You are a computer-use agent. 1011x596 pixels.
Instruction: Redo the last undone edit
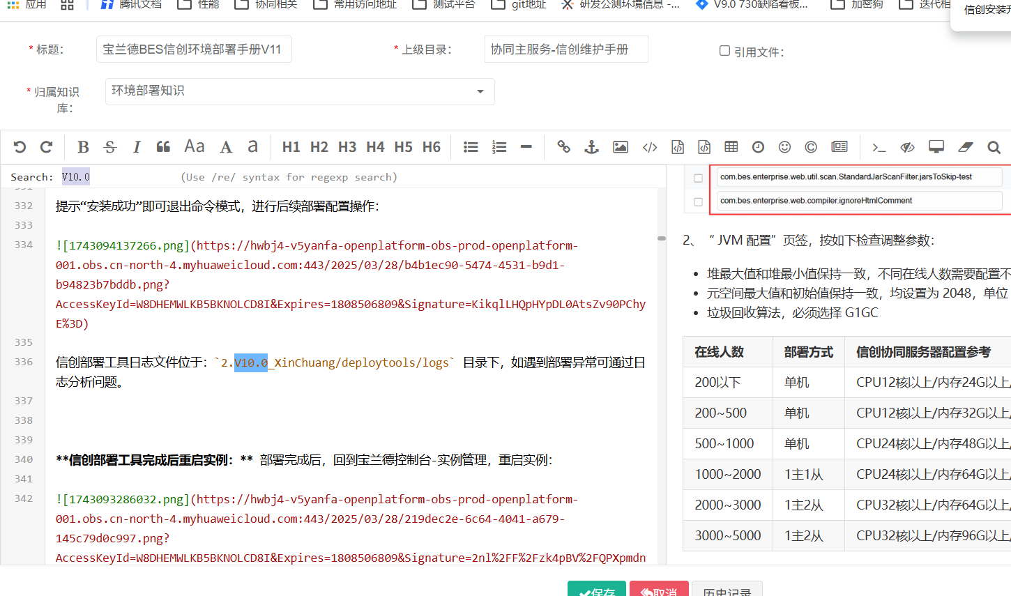point(47,147)
